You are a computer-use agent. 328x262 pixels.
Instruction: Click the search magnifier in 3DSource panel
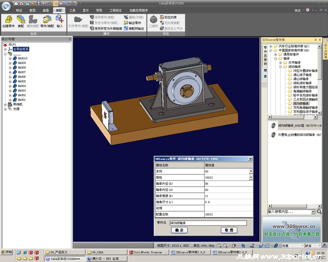click(319, 212)
